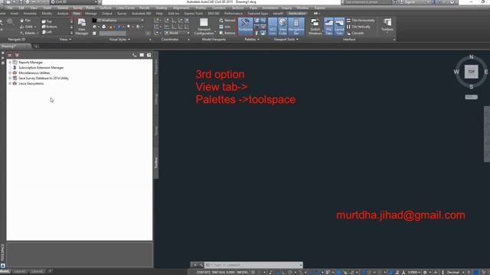Toggle the View Cube button

pyautogui.click(x=283, y=27)
